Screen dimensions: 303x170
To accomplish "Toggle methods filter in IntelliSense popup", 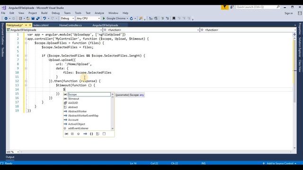I will (x=79, y=134).
